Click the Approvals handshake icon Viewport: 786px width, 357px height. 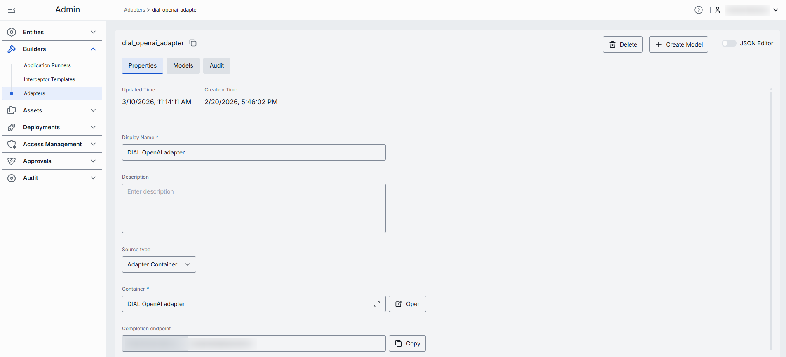pyautogui.click(x=12, y=161)
